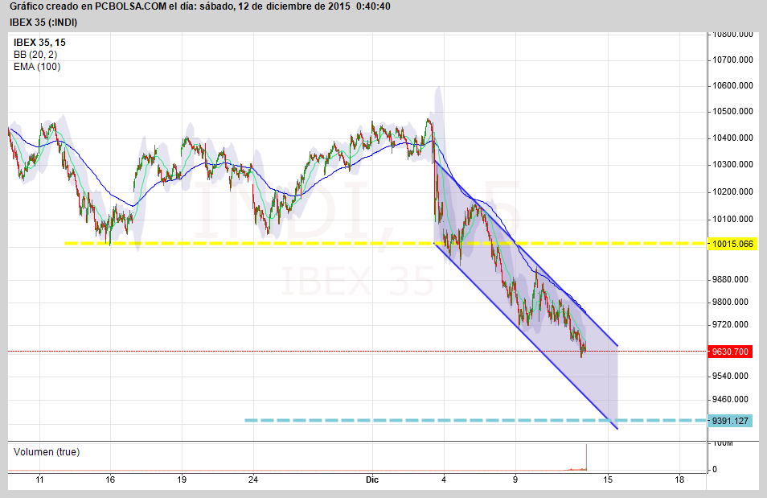Image resolution: width=767 pixels, height=498 pixels.
Task: Click the cyan 9391.127 price tag
Action: tap(730, 420)
